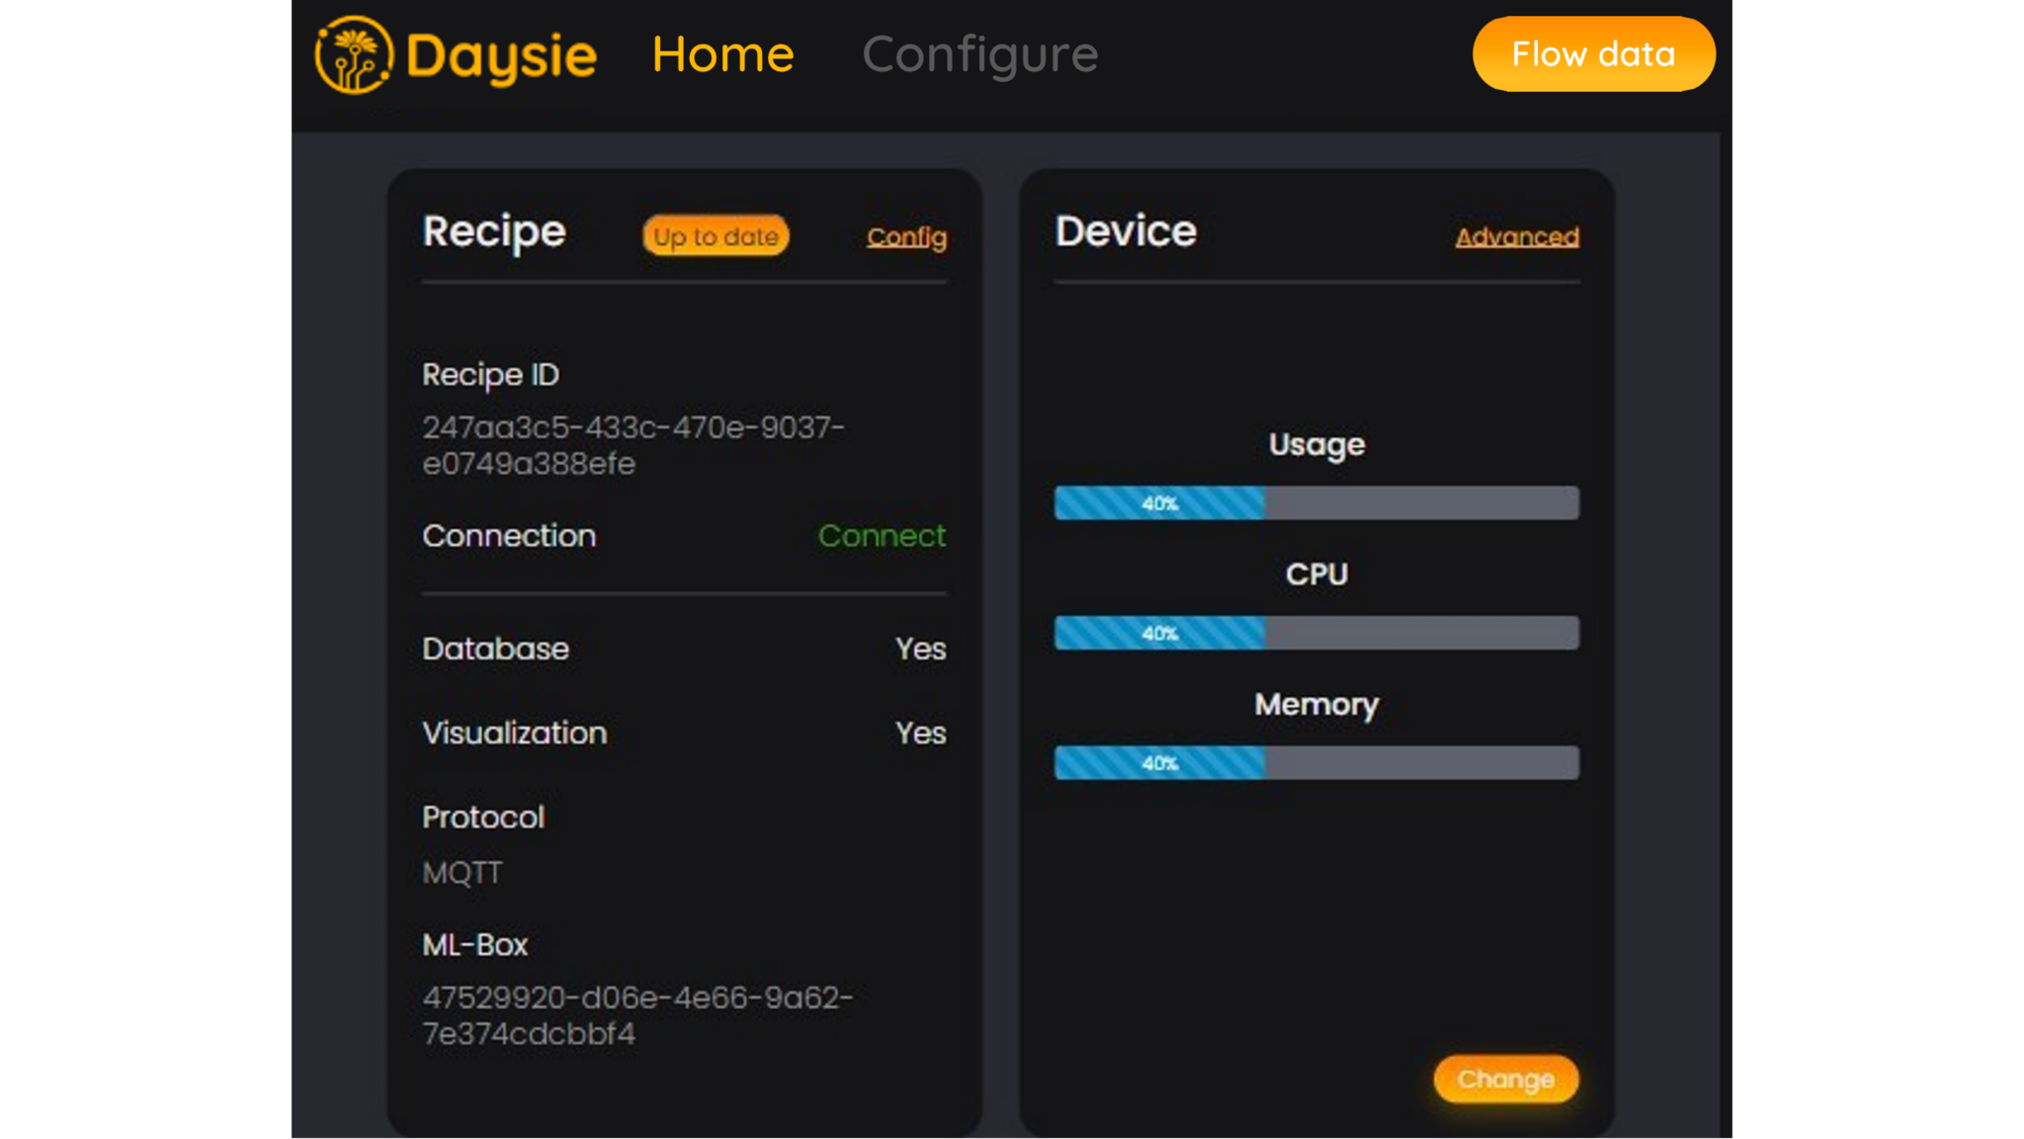Image resolution: width=2024 pixels, height=1139 pixels.
Task: Select the ML-Box identifier text
Action: click(x=638, y=1015)
